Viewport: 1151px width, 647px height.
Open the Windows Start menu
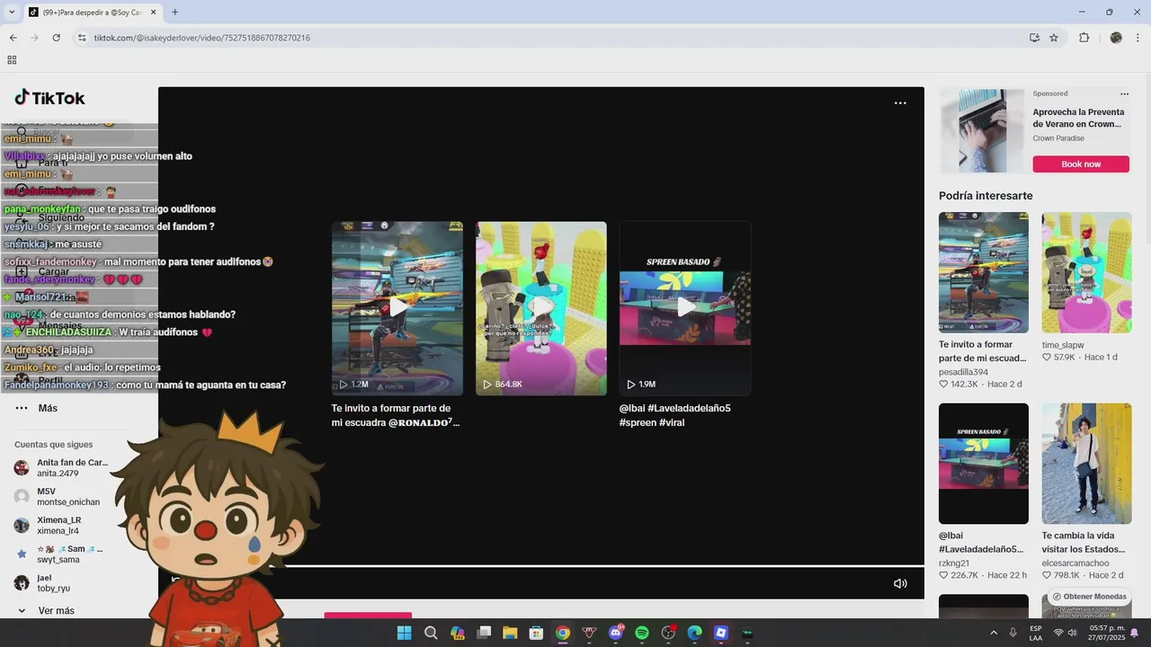point(404,633)
